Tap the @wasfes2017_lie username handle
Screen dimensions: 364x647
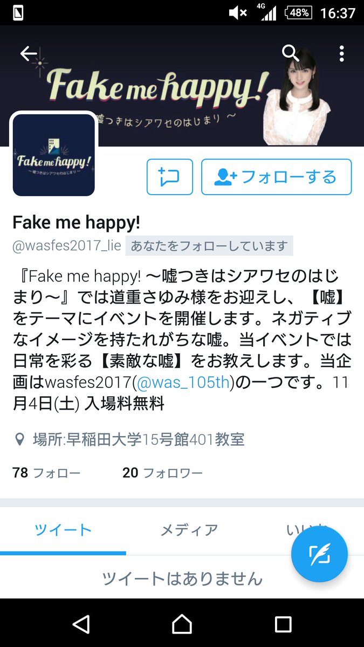tap(67, 246)
